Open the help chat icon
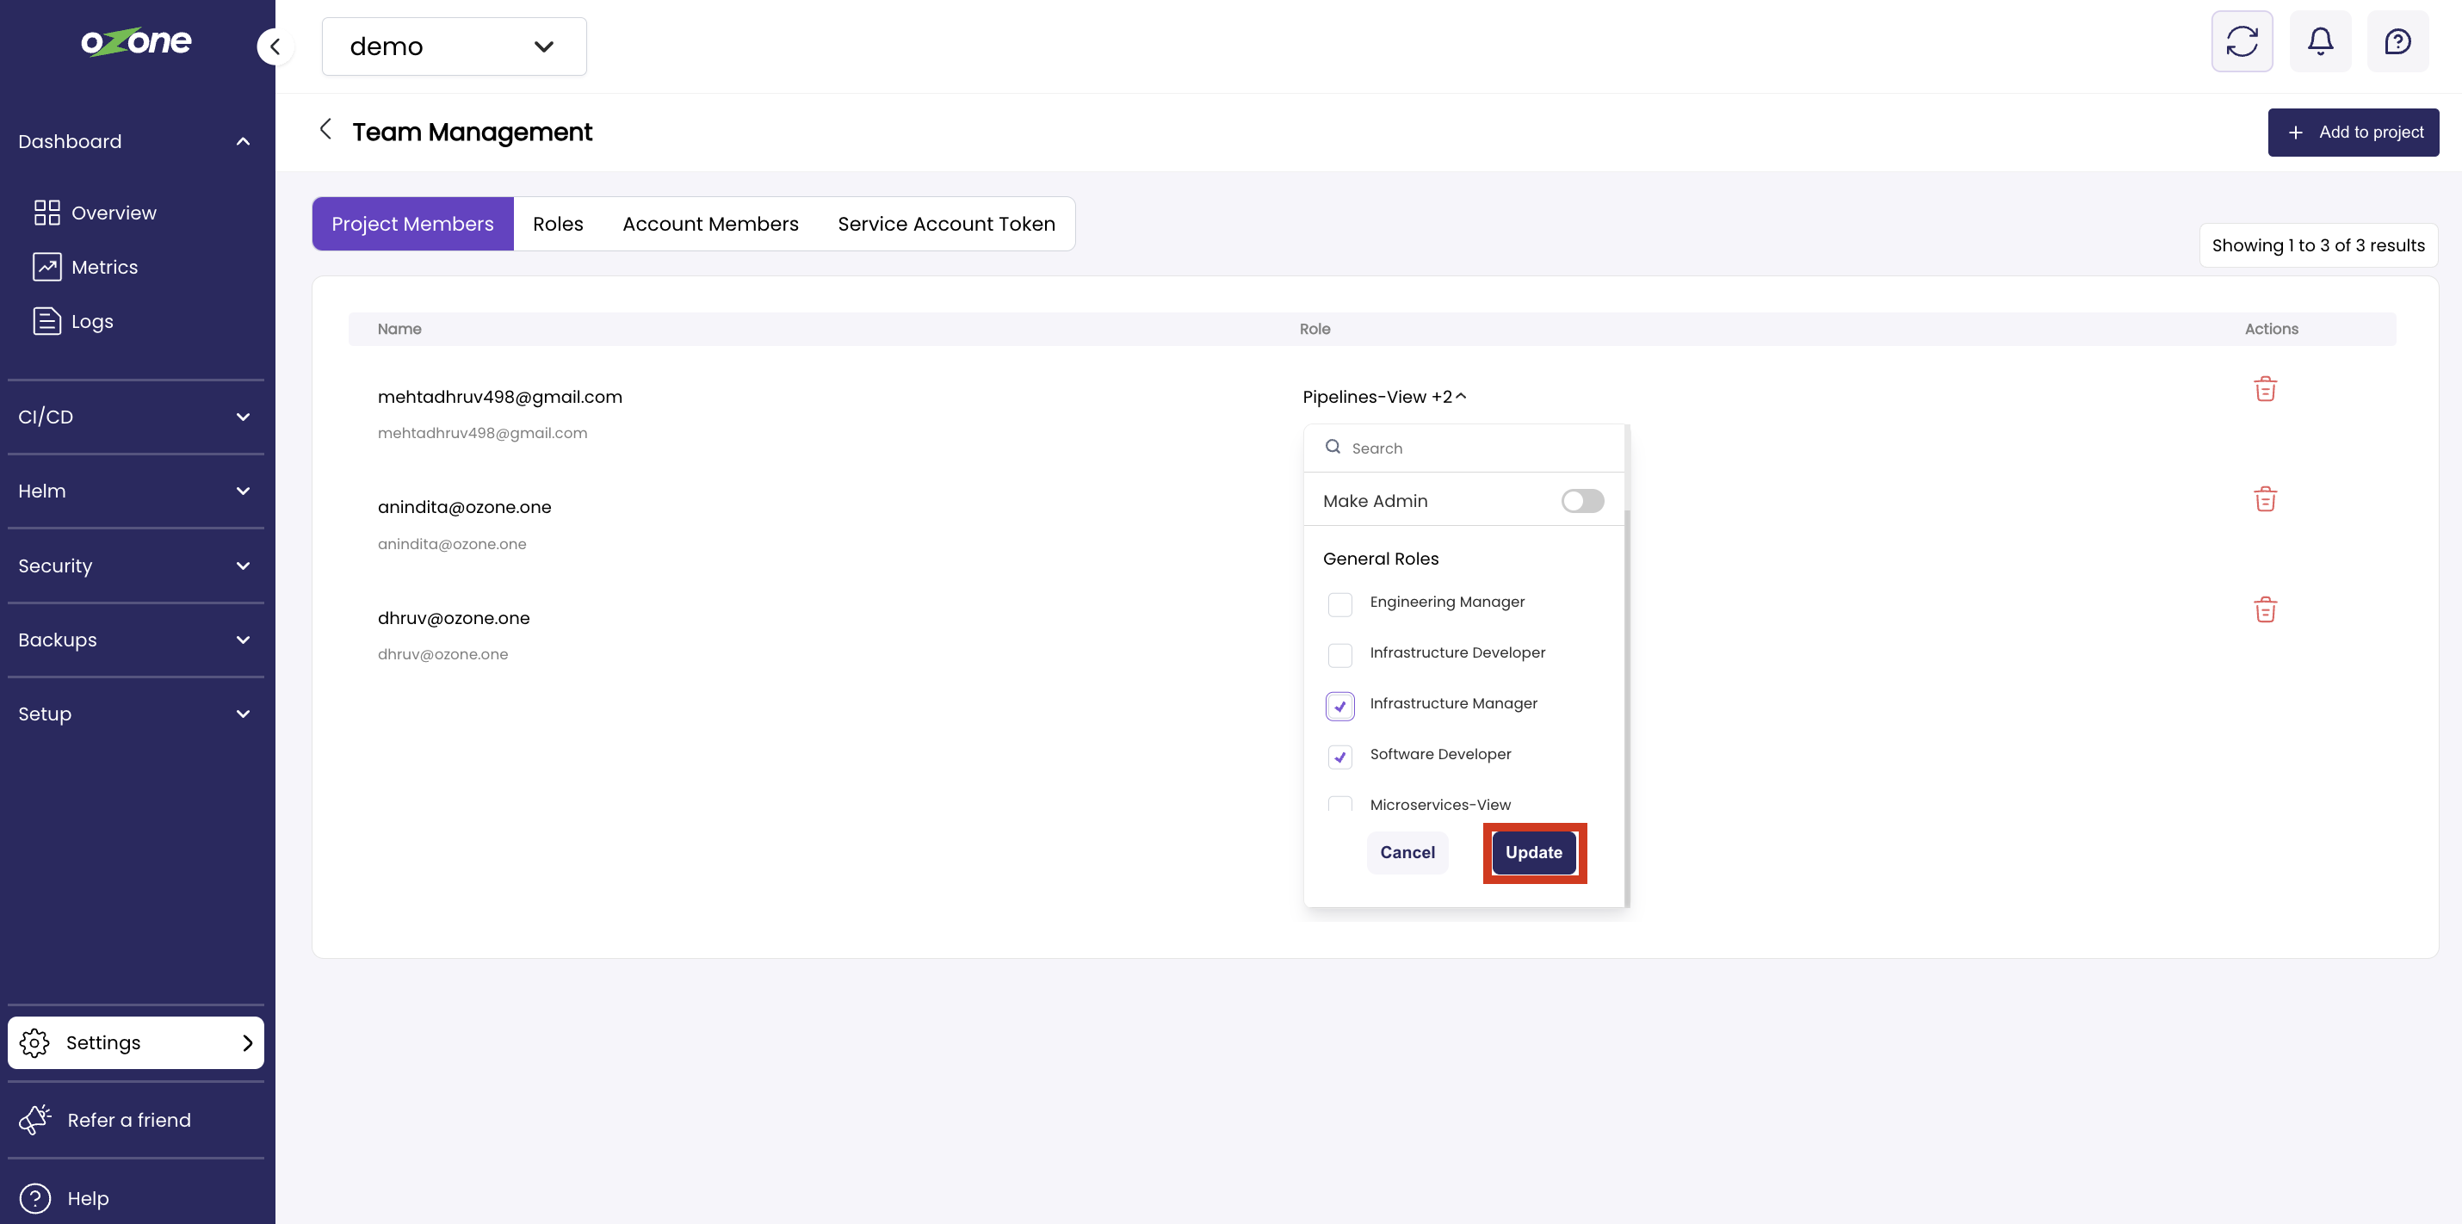 click(x=2397, y=41)
